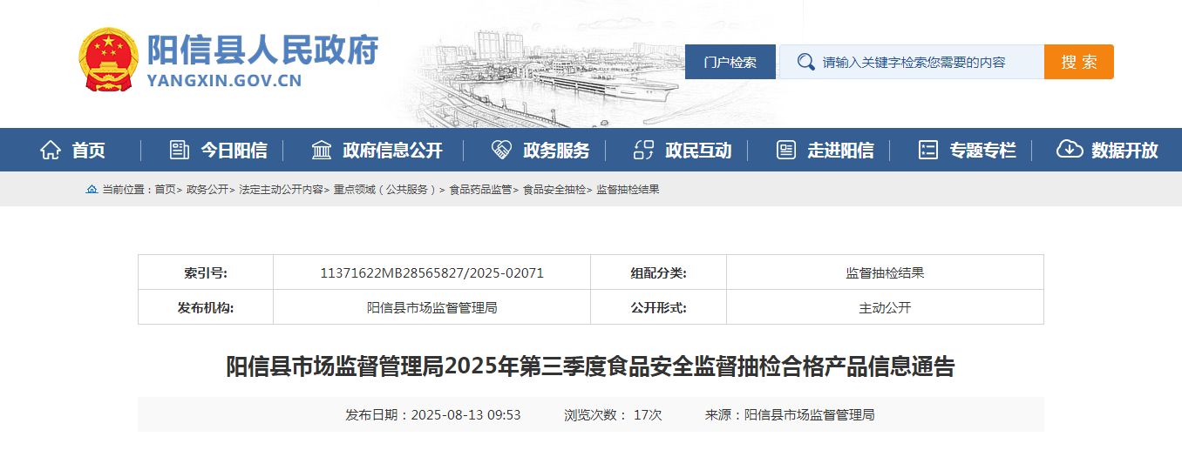Click breadcrumb link 食品安全抽检
Image resolution: width=1182 pixels, height=450 pixels.
tap(554, 189)
